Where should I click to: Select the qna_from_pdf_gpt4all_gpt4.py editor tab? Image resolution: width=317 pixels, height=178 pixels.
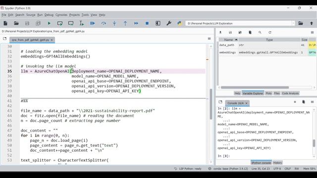coord(30,40)
